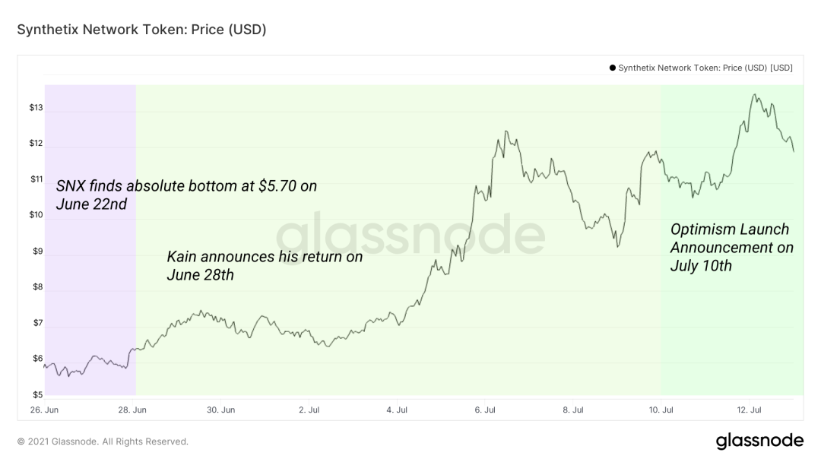The height and width of the screenshot is (462, 821).
Task: Select the 12. Jul date label
Action: coord(750,410)
